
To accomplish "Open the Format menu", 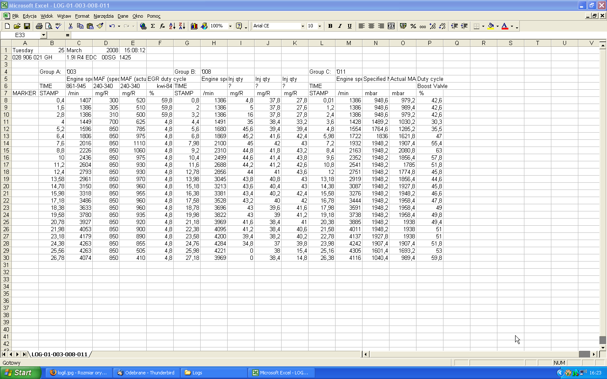I will pyautogui.click(x=82, y=16).
